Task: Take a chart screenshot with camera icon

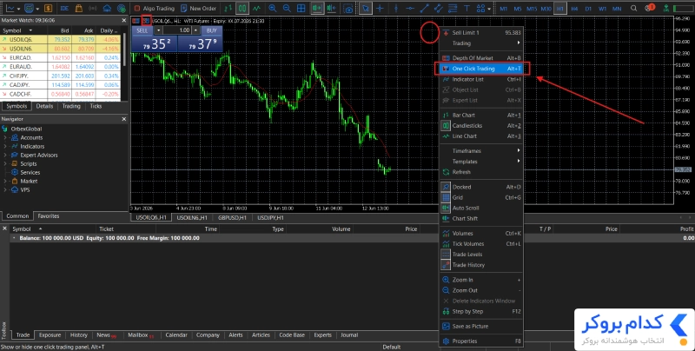Action: coord(348,9)
